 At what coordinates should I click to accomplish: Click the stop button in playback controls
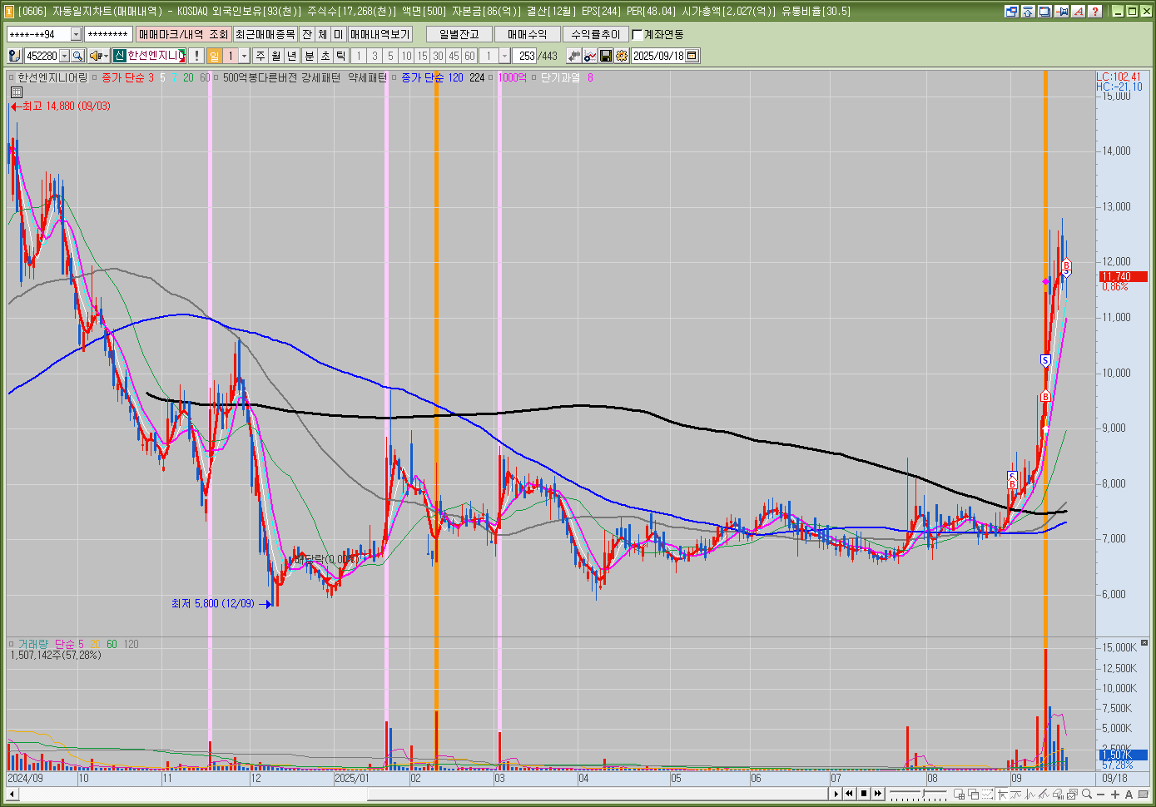(x=864, y=795)
